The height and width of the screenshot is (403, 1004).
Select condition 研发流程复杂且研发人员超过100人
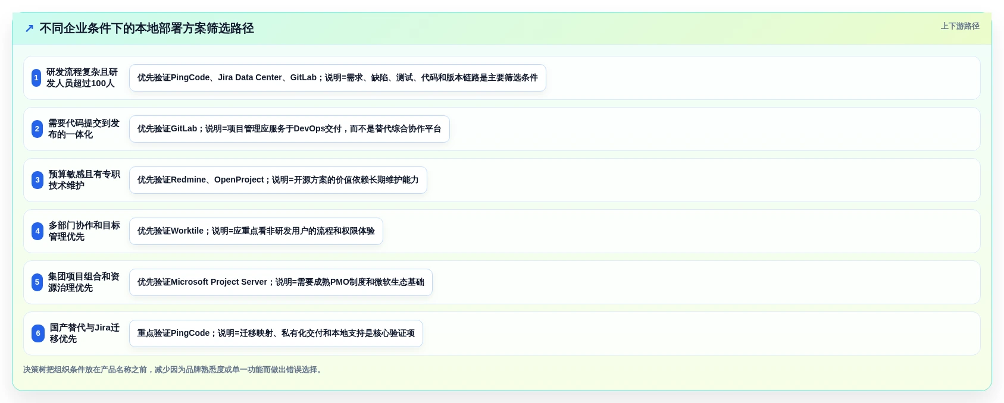click(x=82, y=78)
